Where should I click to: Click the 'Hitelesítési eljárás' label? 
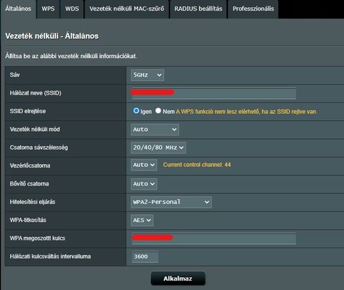[32, 202]
